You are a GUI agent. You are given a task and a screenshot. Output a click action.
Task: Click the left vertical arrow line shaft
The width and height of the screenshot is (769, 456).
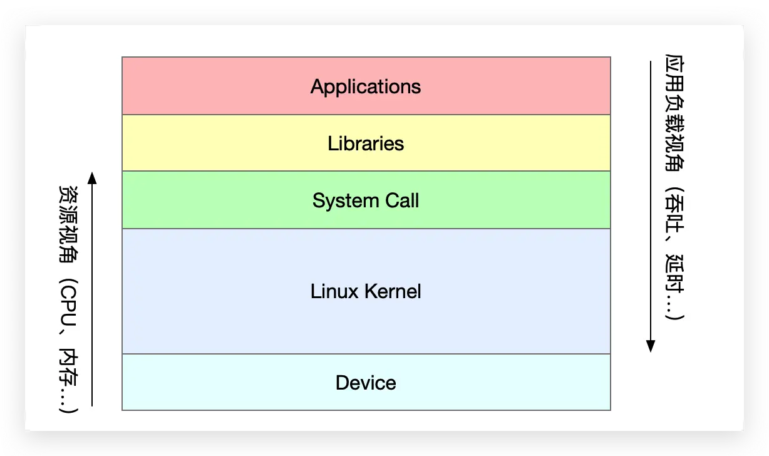click(x=92, y=294)
